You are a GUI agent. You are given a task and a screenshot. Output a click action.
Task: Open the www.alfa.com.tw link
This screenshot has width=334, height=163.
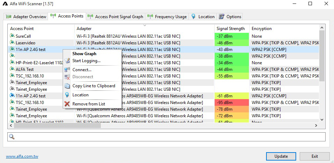[22, 156]
